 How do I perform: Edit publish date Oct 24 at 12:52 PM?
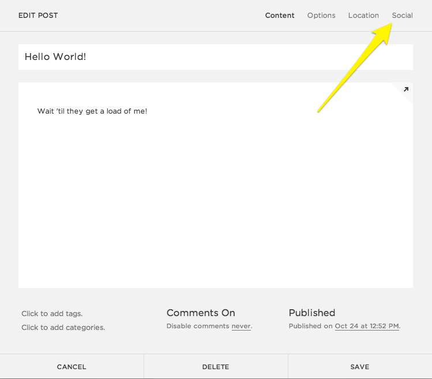pos(367,326)
